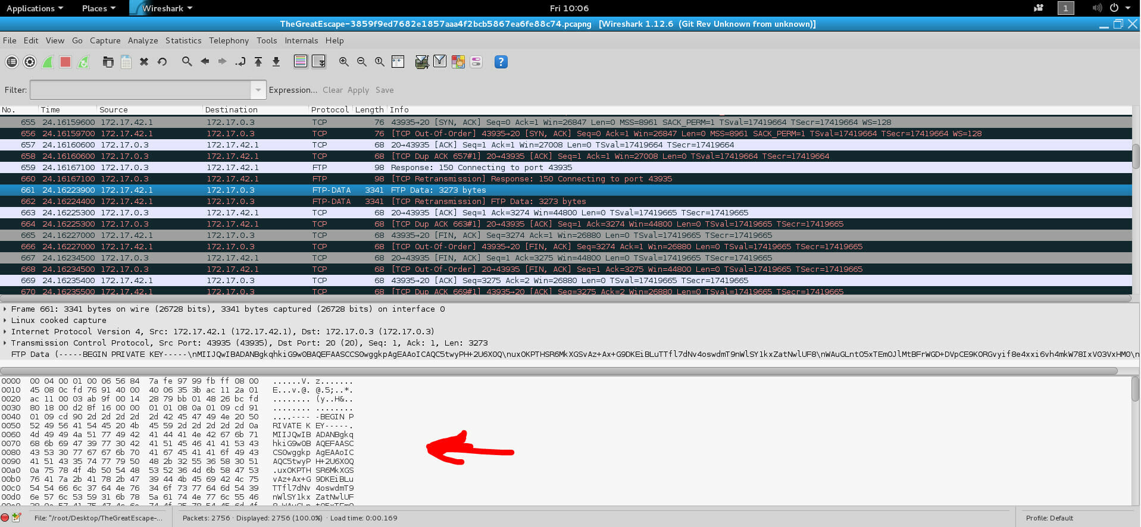This screenshot has height=527, width=1141.
Task: Open coloring rules editor
Action: click(x=458, y=61)
